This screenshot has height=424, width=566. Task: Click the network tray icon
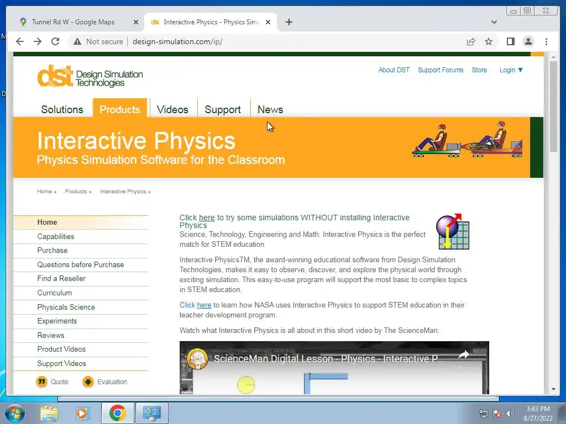pos(483,414)
